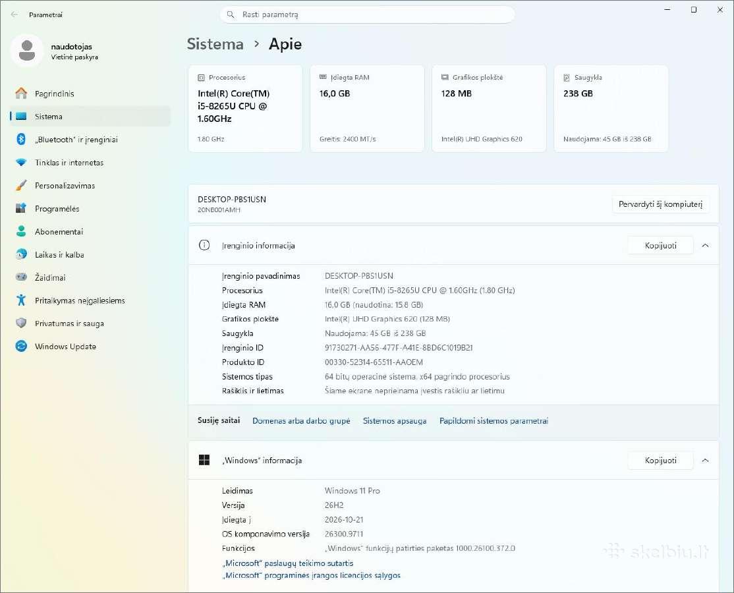734x593 pixels.
Task: Copy device info with Kopijuoti button
Action: [x=660, y=245]
